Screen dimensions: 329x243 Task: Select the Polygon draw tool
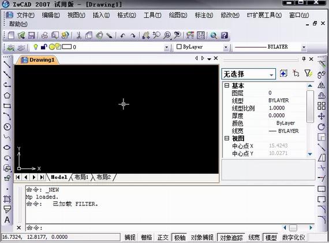[7, 95]
